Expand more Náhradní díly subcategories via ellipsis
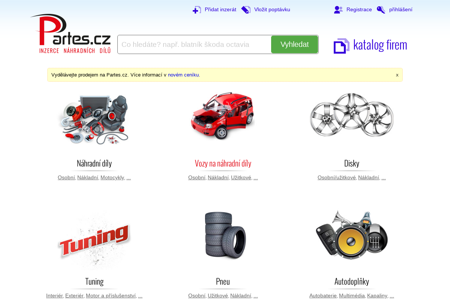 129,177
